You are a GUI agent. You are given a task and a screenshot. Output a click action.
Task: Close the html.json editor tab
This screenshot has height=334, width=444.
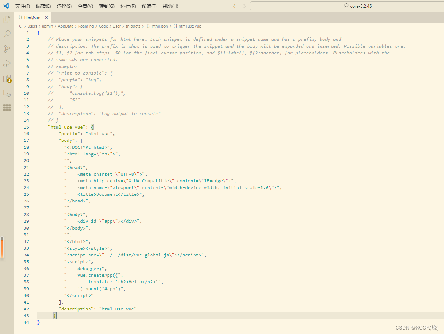[x=46, y=17]
